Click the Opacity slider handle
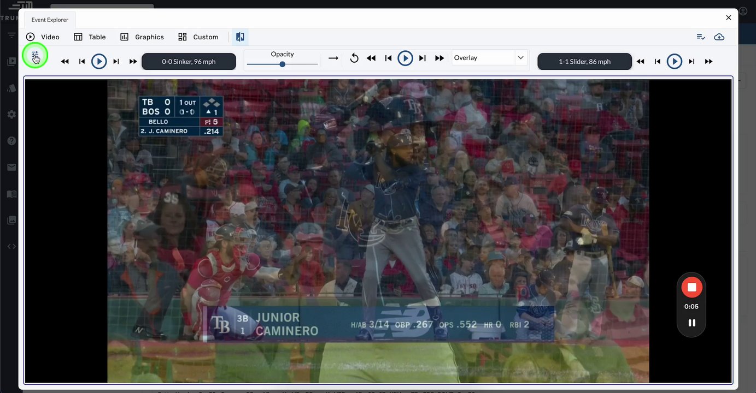This screenshot has height=393, width=756. (282, 64)
